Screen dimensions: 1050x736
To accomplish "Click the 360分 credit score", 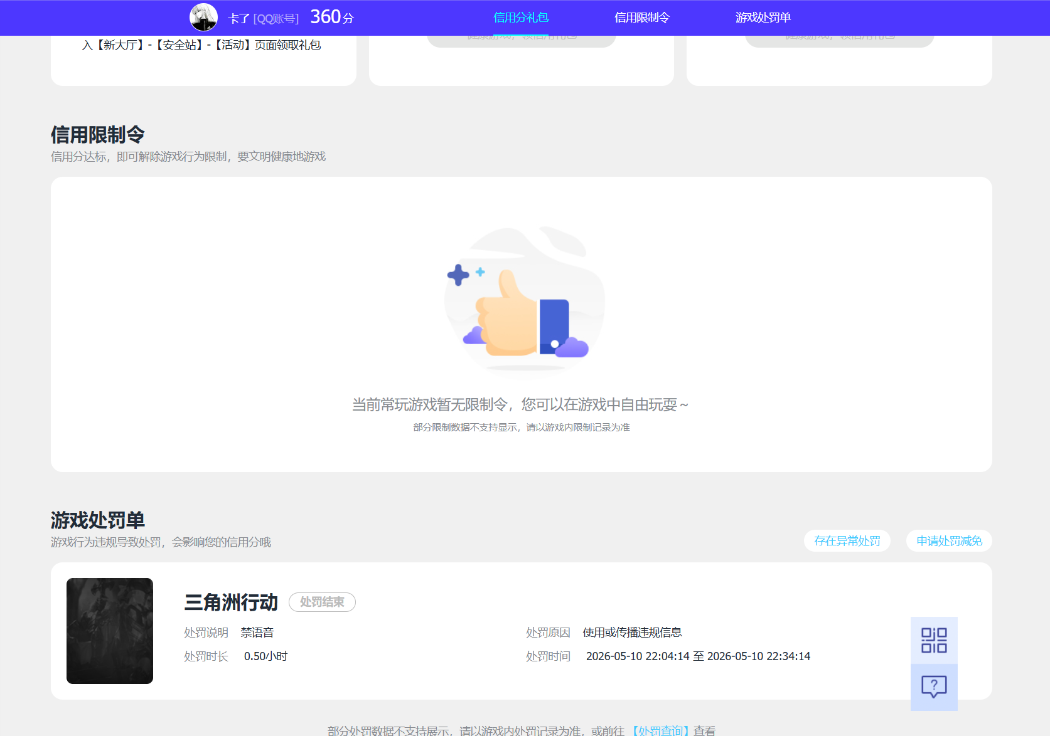I will tap(332, 17).
